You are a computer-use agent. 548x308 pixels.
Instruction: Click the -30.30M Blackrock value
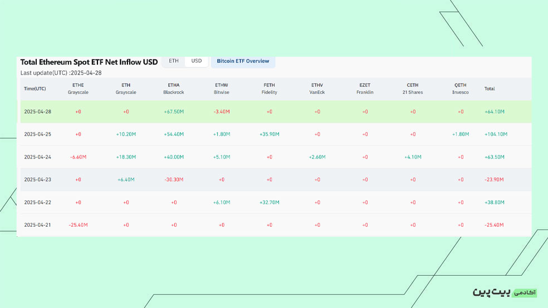click(x=174, y=180)
